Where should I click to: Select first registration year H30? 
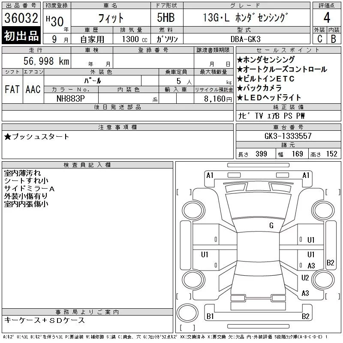click(x=55, y=21)
